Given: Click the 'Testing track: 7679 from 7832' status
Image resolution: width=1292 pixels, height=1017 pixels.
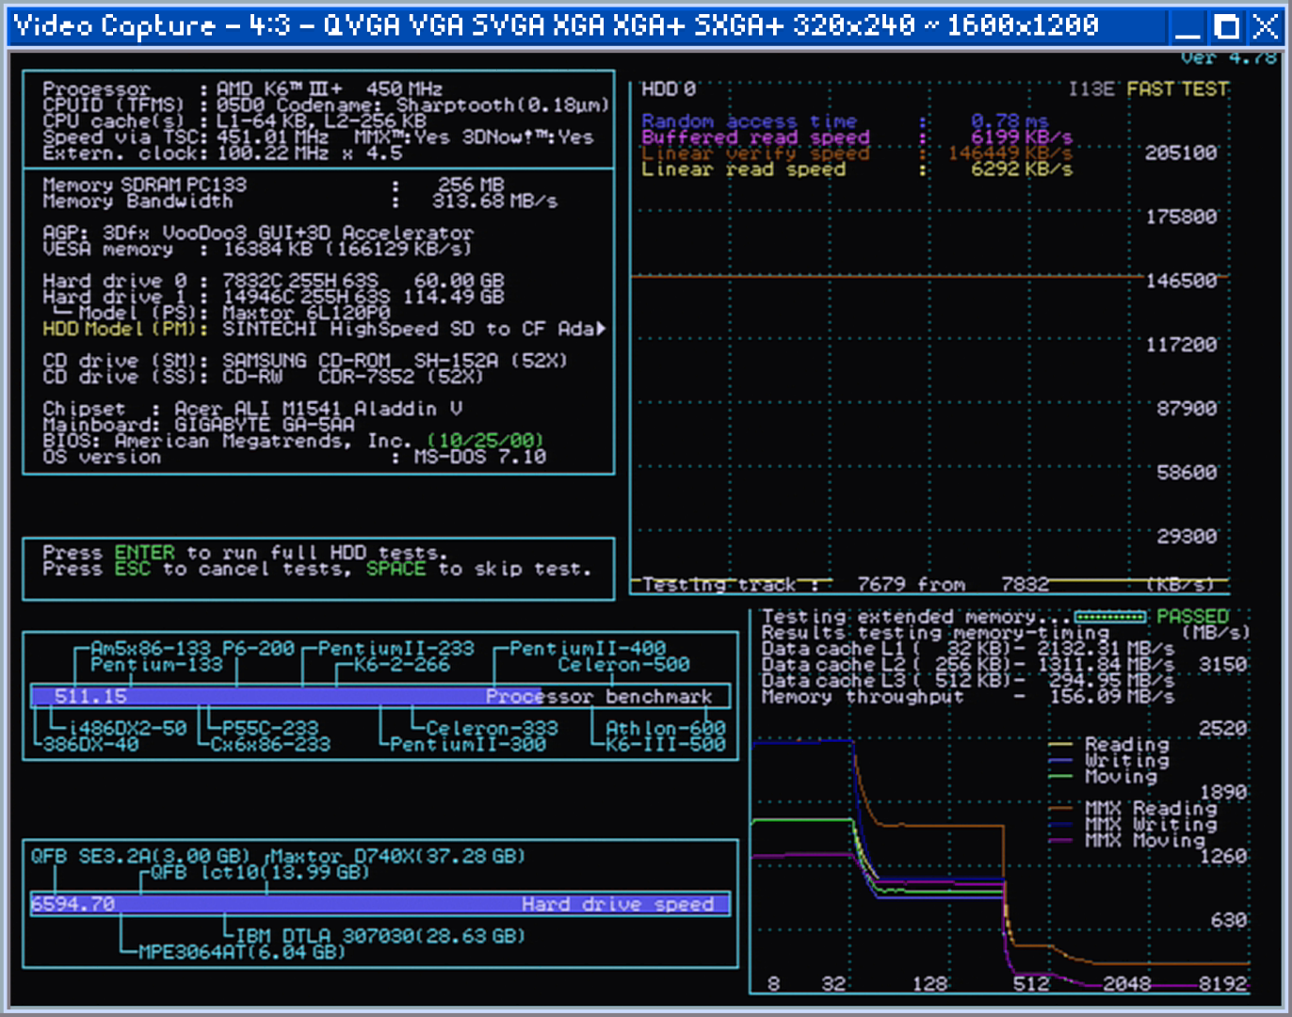Looking at the screenshot, I should pyautogui.click(x=846, y=585).
